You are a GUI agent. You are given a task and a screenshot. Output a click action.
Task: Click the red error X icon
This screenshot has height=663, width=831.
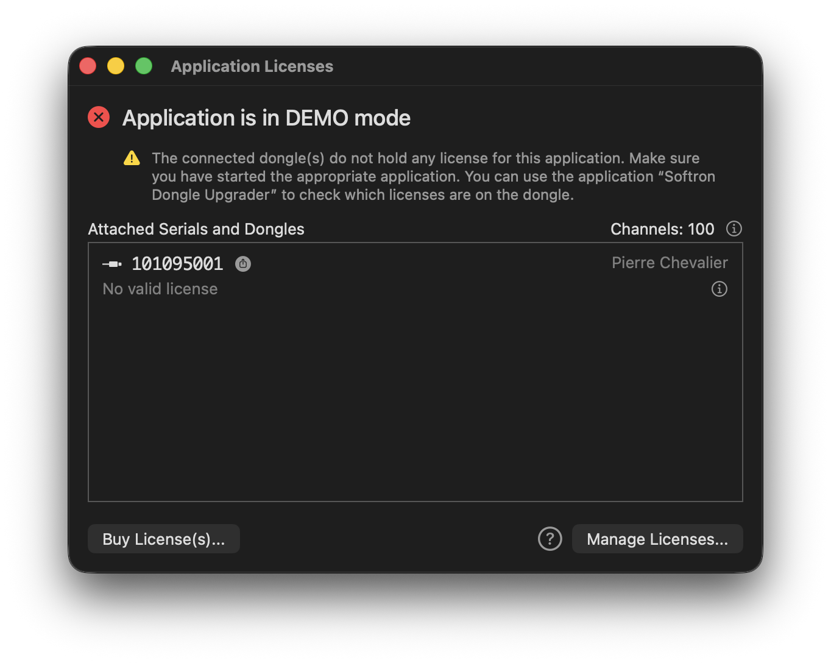[x=99, y=117]
